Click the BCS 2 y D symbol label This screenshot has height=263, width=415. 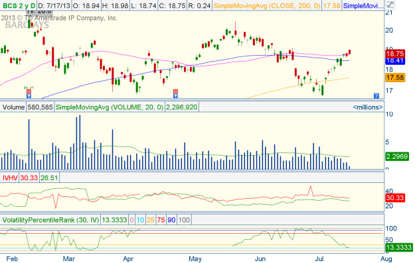19,5
